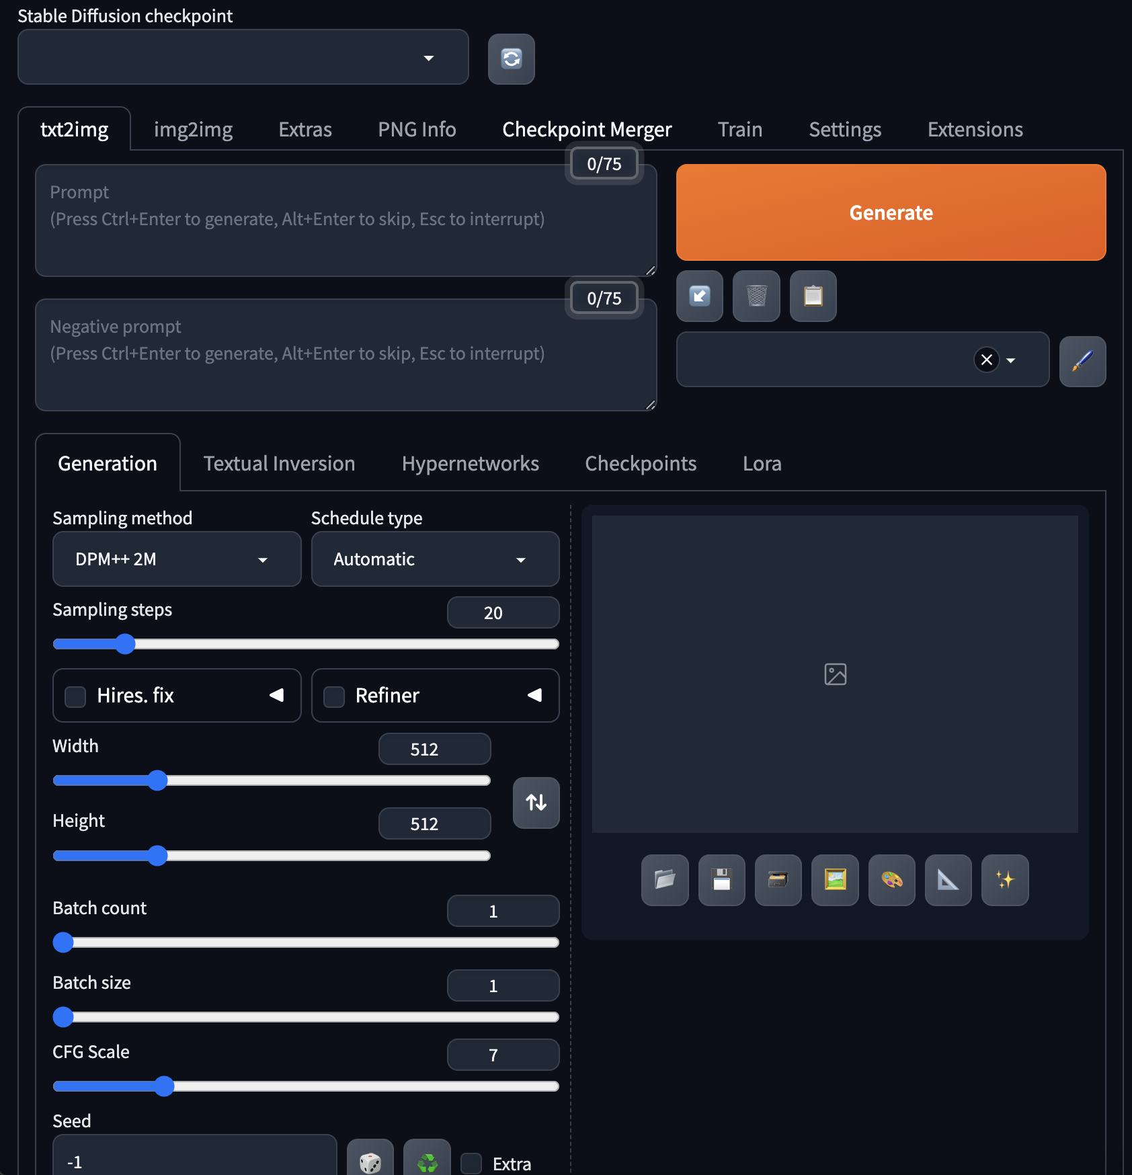The width and height of the screenshot is (1132, 1175).
Task: Show the Lora sub-tab
Action: 762,463
